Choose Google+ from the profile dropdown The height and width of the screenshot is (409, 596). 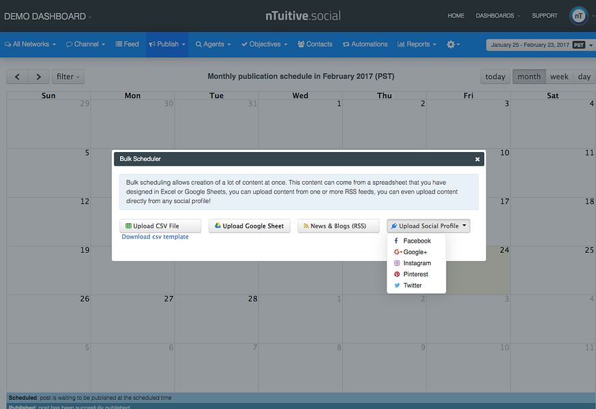(415, 252)
